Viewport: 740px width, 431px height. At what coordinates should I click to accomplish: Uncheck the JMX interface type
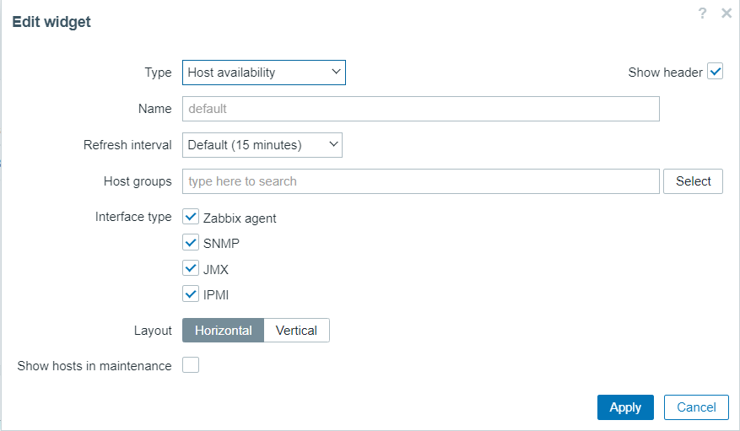[191, 269]
